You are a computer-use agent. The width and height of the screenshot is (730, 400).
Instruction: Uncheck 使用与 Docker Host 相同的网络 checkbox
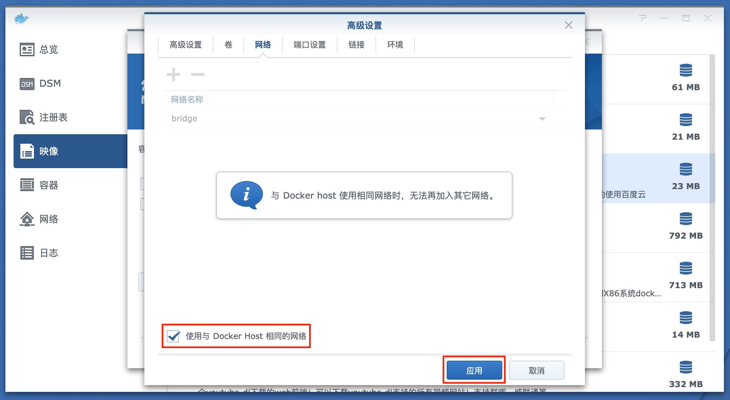tap(173, 336)
